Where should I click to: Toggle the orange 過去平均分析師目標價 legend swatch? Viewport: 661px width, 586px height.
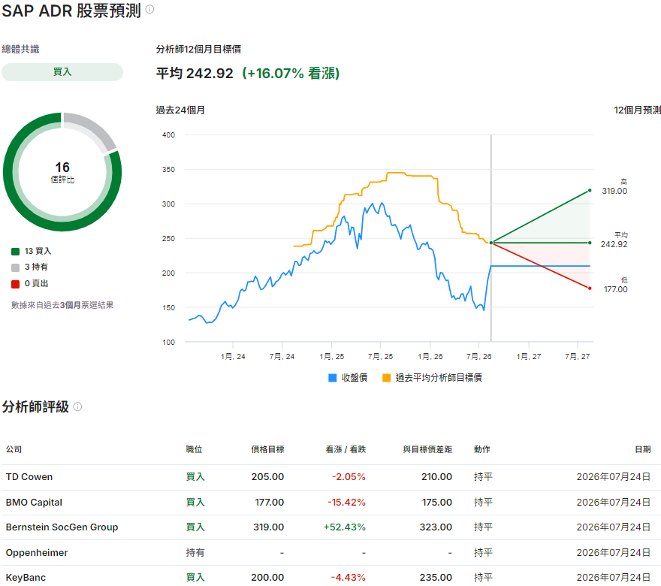point(386,378)
